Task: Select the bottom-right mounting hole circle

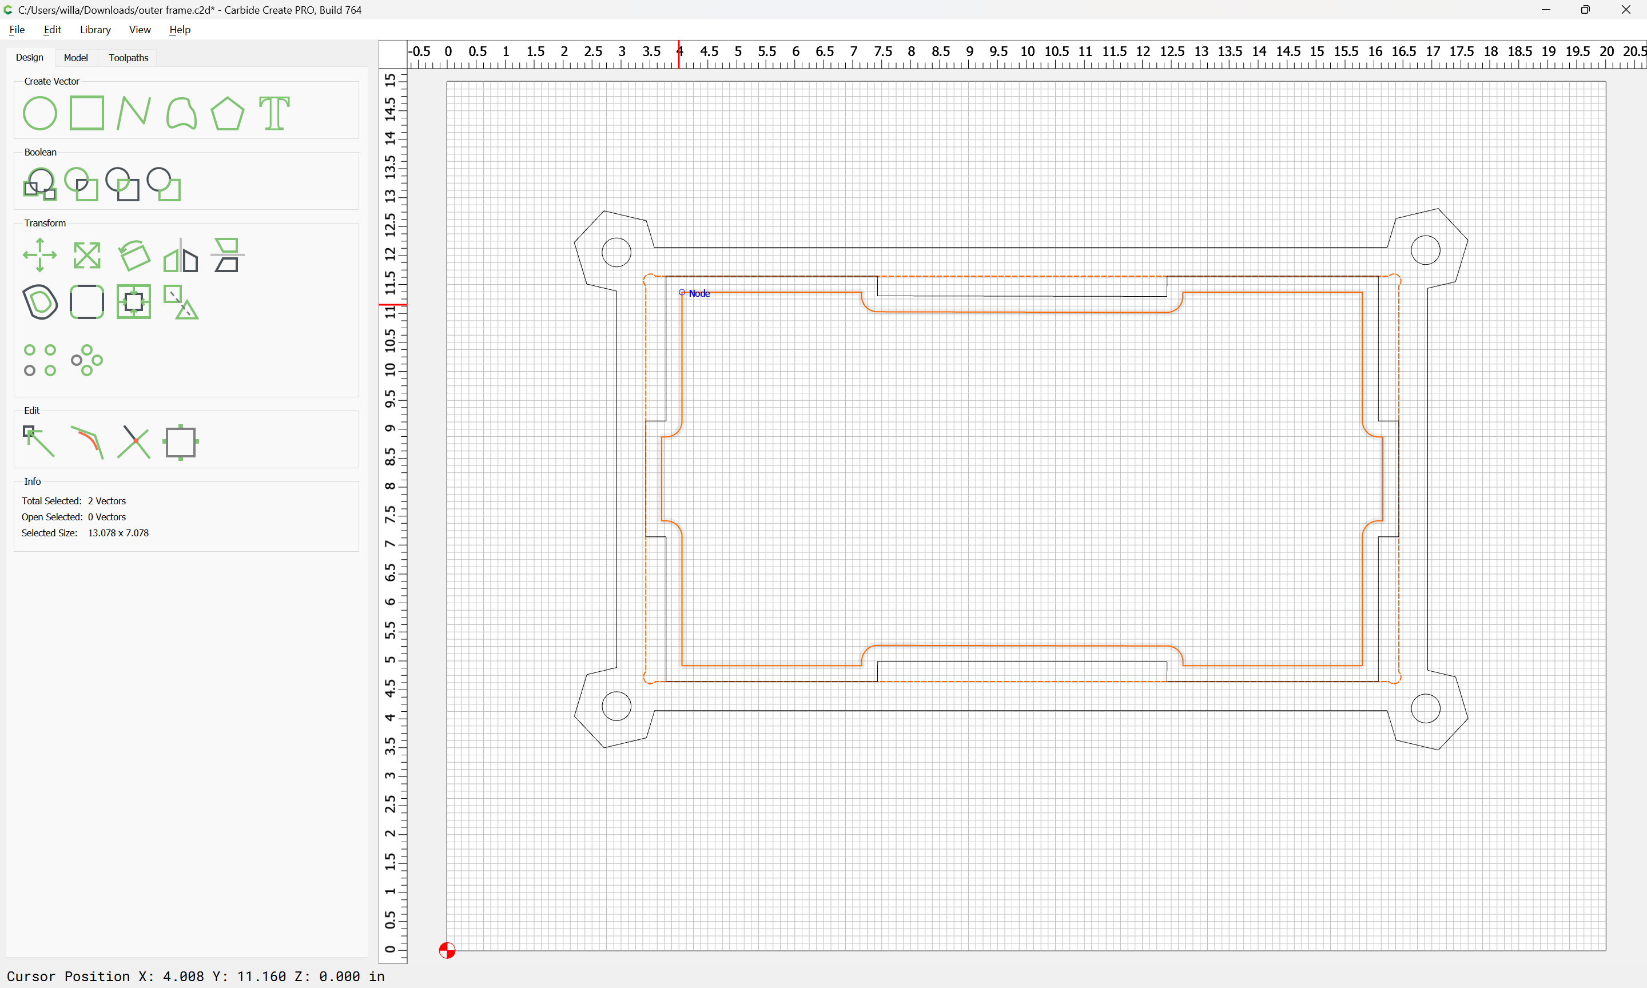Action: [x=1425, y=708]
